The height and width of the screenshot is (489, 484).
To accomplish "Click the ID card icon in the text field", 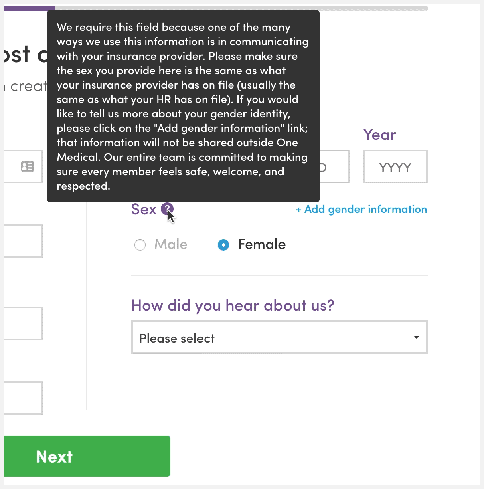I will tap(28, 166).
